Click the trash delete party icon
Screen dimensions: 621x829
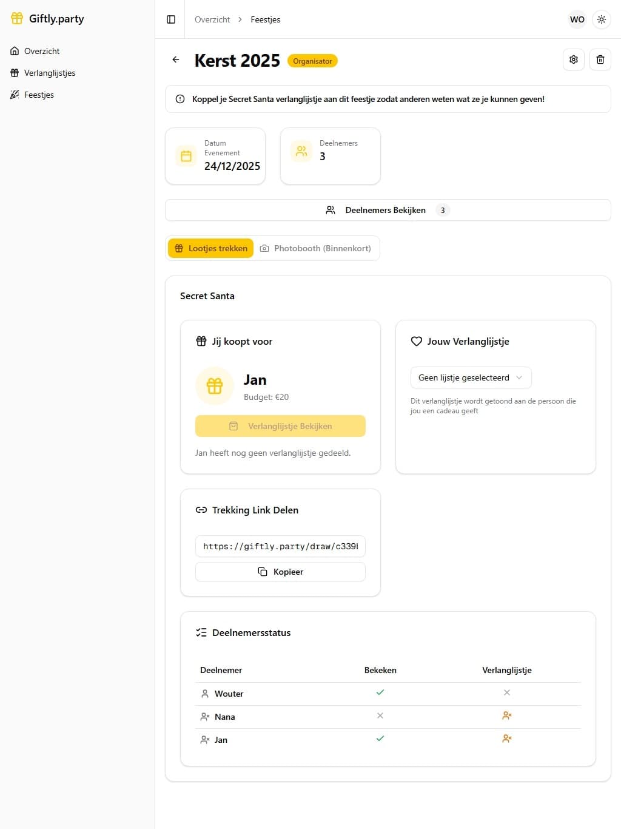pyautogui.click(x=600, y=59)
